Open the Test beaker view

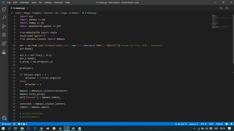4,52
